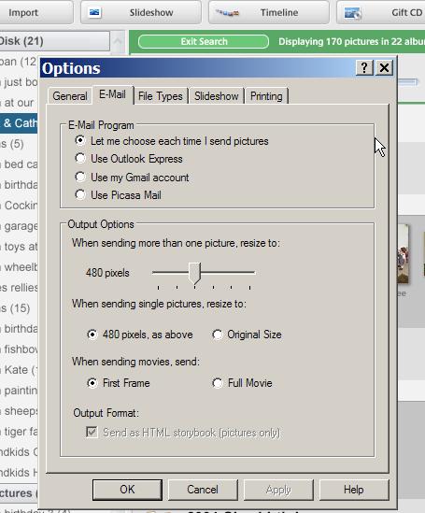This screenshot has height=513, width=425.
Task: Select the 'fishbow' album in sidebar
Action: tap(19, 349)
